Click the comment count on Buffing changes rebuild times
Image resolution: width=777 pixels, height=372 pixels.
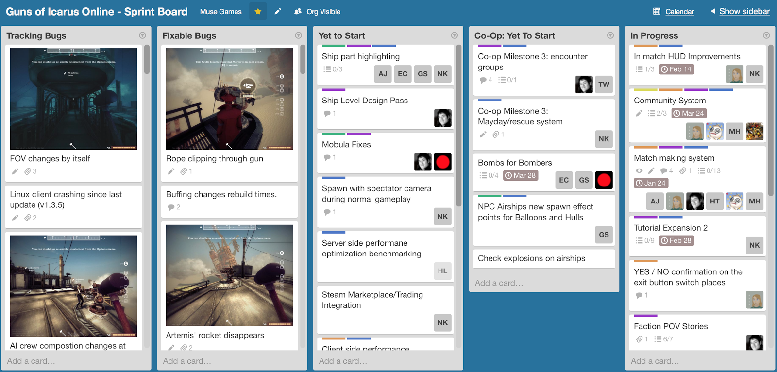[x=174, y=207]
